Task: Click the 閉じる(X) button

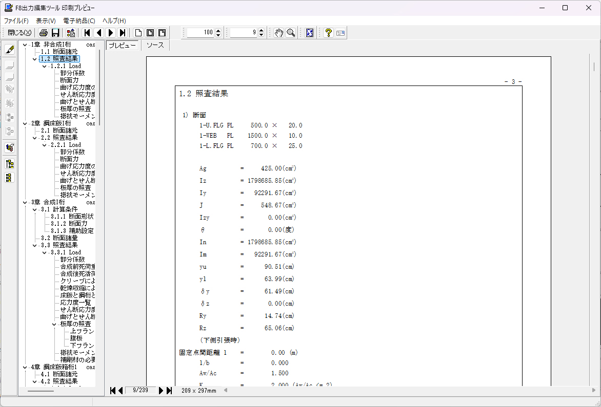Action: [x=19, y=33]
